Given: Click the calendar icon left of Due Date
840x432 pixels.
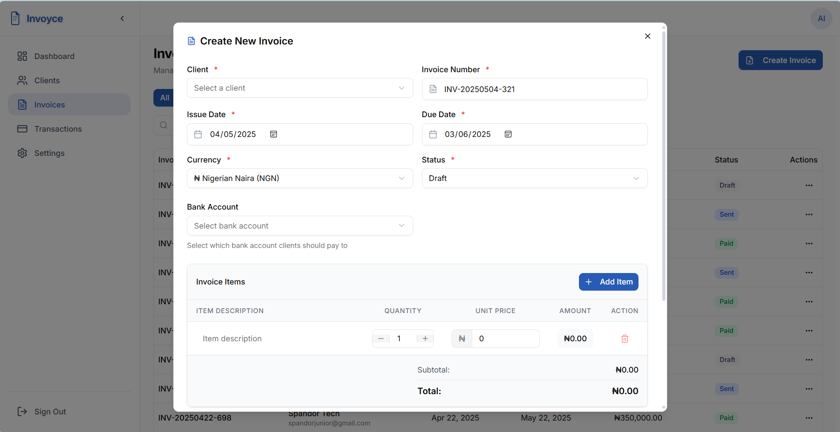Looking at the screenshot, I should 433,134.
